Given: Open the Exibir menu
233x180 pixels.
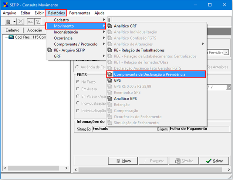Looking at the screenshot, I should coord(39,13).
